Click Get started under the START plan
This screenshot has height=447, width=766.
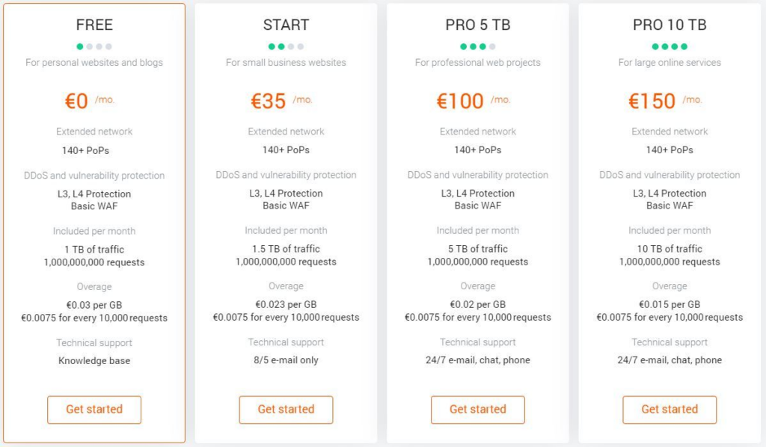coord(286,410)
